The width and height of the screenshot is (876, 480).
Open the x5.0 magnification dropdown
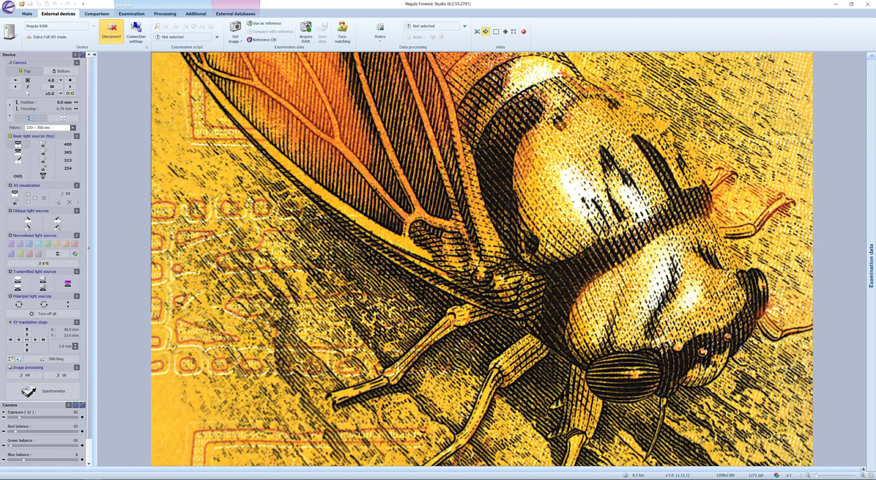tap(61, 93)
